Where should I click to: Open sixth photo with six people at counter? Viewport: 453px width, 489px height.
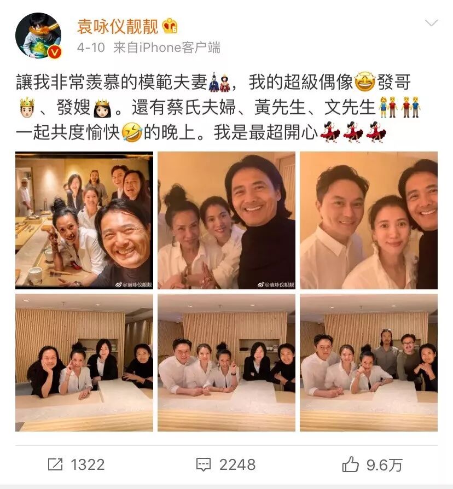(369, 363)
